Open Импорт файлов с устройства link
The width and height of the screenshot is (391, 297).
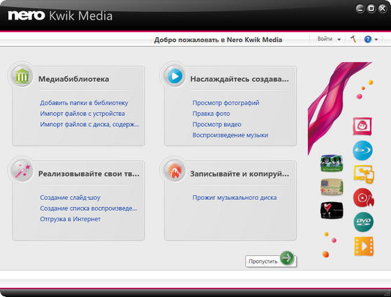[82, 114]
